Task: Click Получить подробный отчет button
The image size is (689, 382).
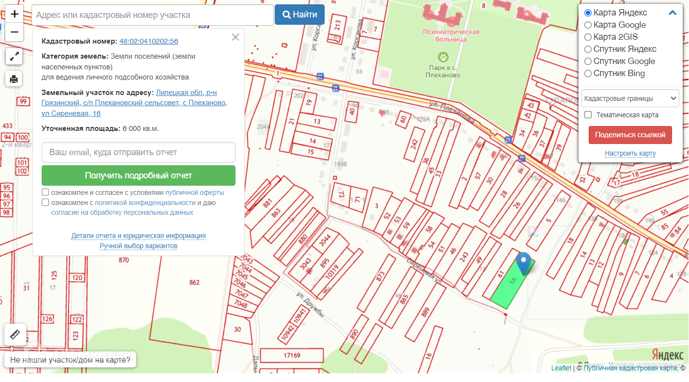Action: point(139,175)
